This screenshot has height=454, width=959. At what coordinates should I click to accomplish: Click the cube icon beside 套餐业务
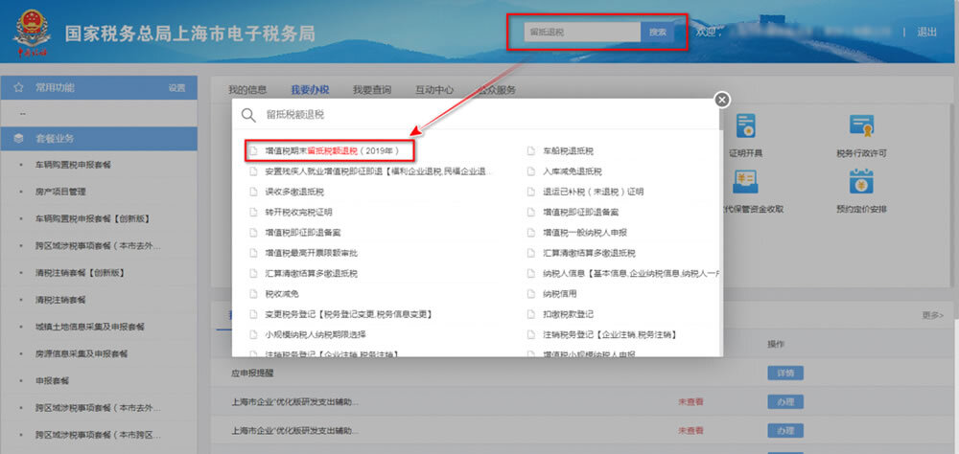(18, 138)
